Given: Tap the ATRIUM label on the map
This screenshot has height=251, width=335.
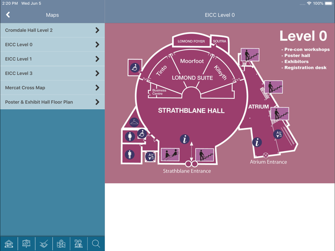Looking at the screenshot, I should pyautogui.click(x=259, y=106).
